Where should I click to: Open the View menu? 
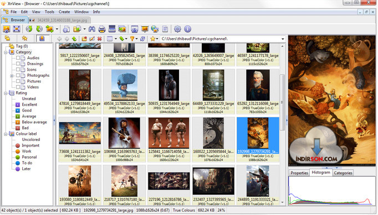click(36, 12)
